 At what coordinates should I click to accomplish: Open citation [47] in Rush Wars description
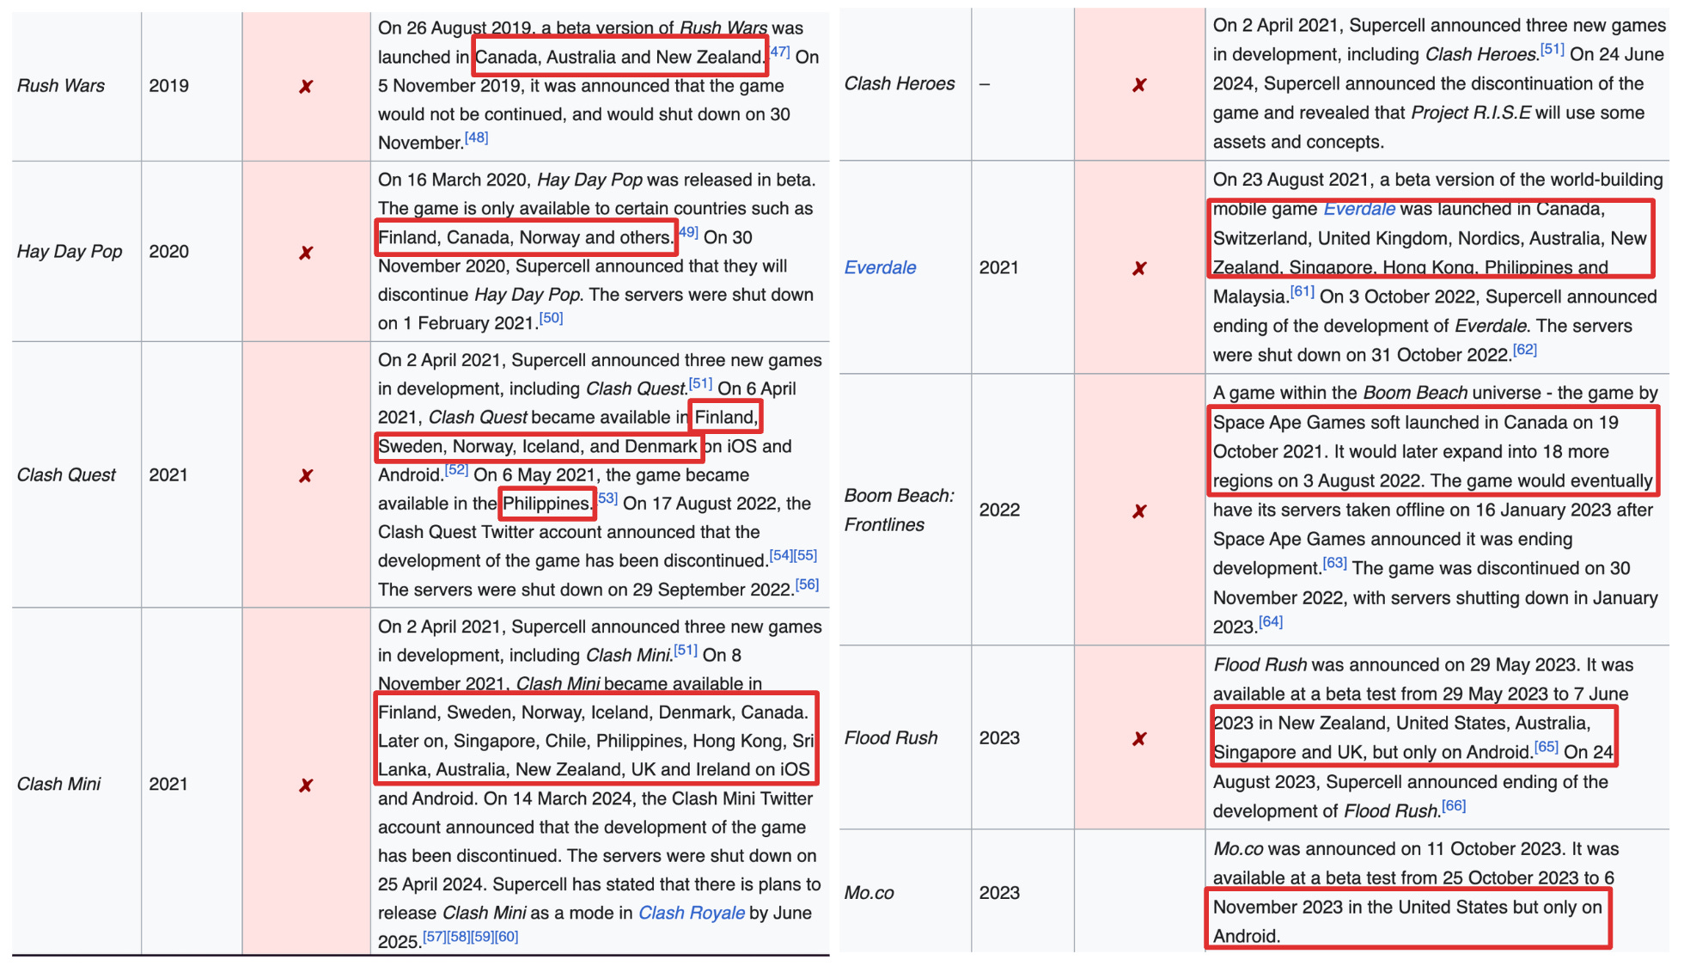[779, 52]
